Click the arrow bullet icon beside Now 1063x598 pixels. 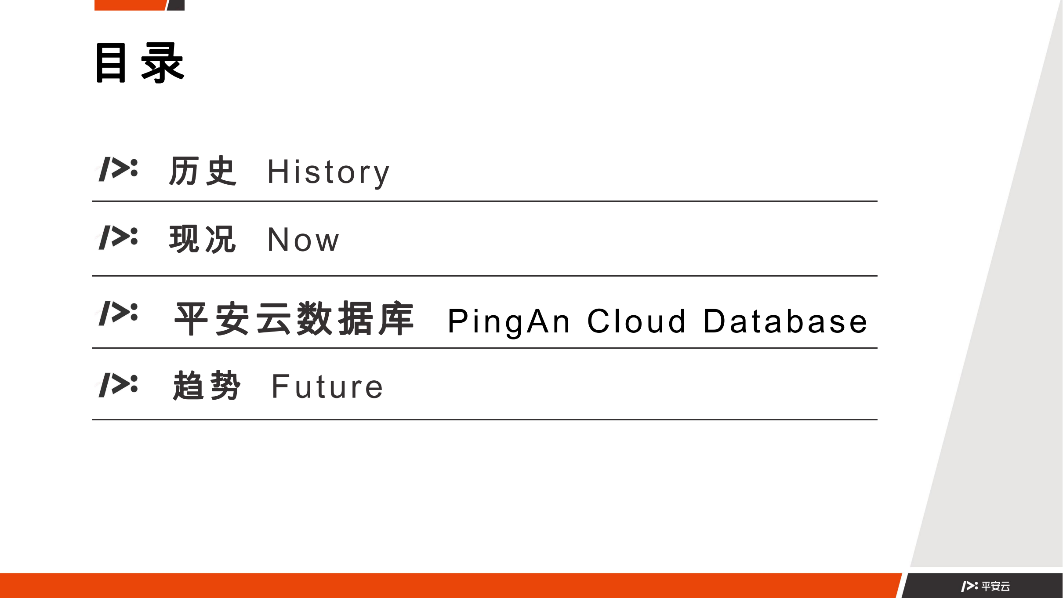point(118,237)
